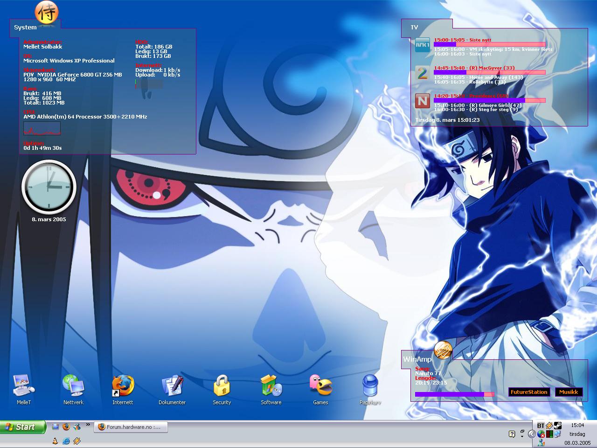Click the MSN Messenger tray icon
Viewport: 597px width, 448px height.
tap(541, 442)
